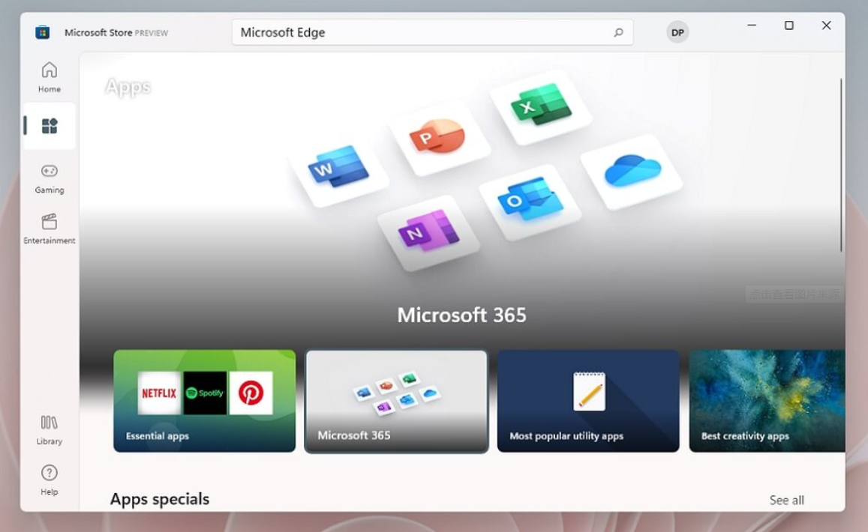The height and width of the screenshot is (532, 868).
Task: Open the Home section in sidebar
Action: click(x=50, y=77)
